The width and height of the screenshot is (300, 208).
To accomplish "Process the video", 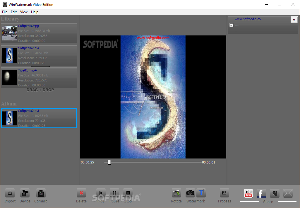I will [x=224, y=193].
